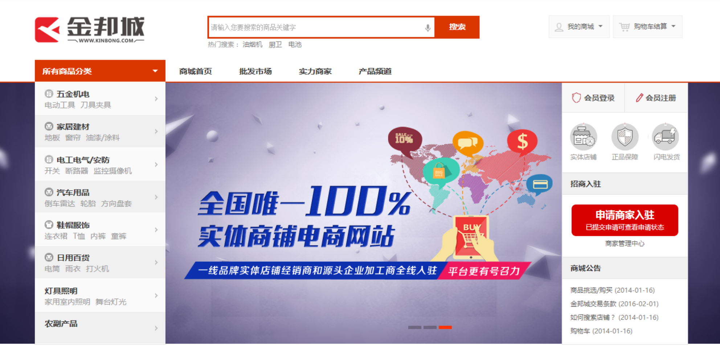Click the microphone voice search icon
The height and width of the screenshot is (349, 720).
[428, 28]
